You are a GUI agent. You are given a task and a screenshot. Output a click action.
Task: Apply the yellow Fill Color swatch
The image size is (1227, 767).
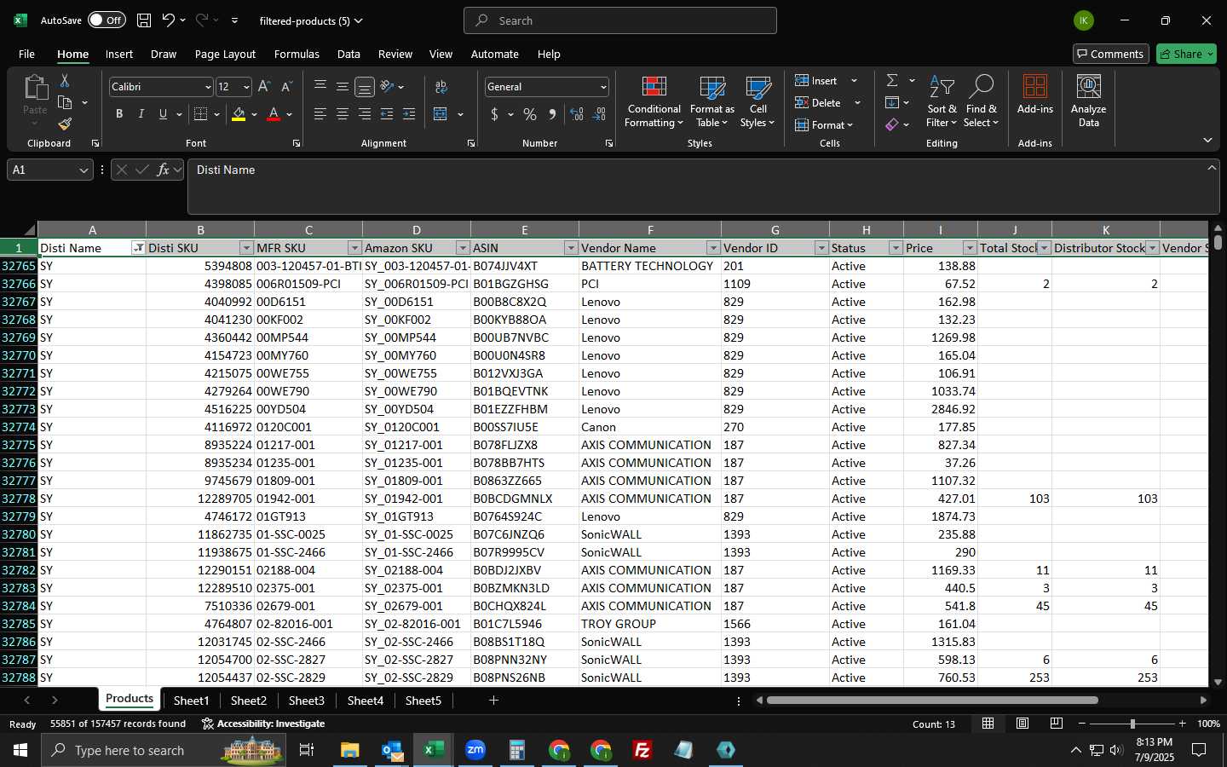pyautogui.click(x=239, y=114)
